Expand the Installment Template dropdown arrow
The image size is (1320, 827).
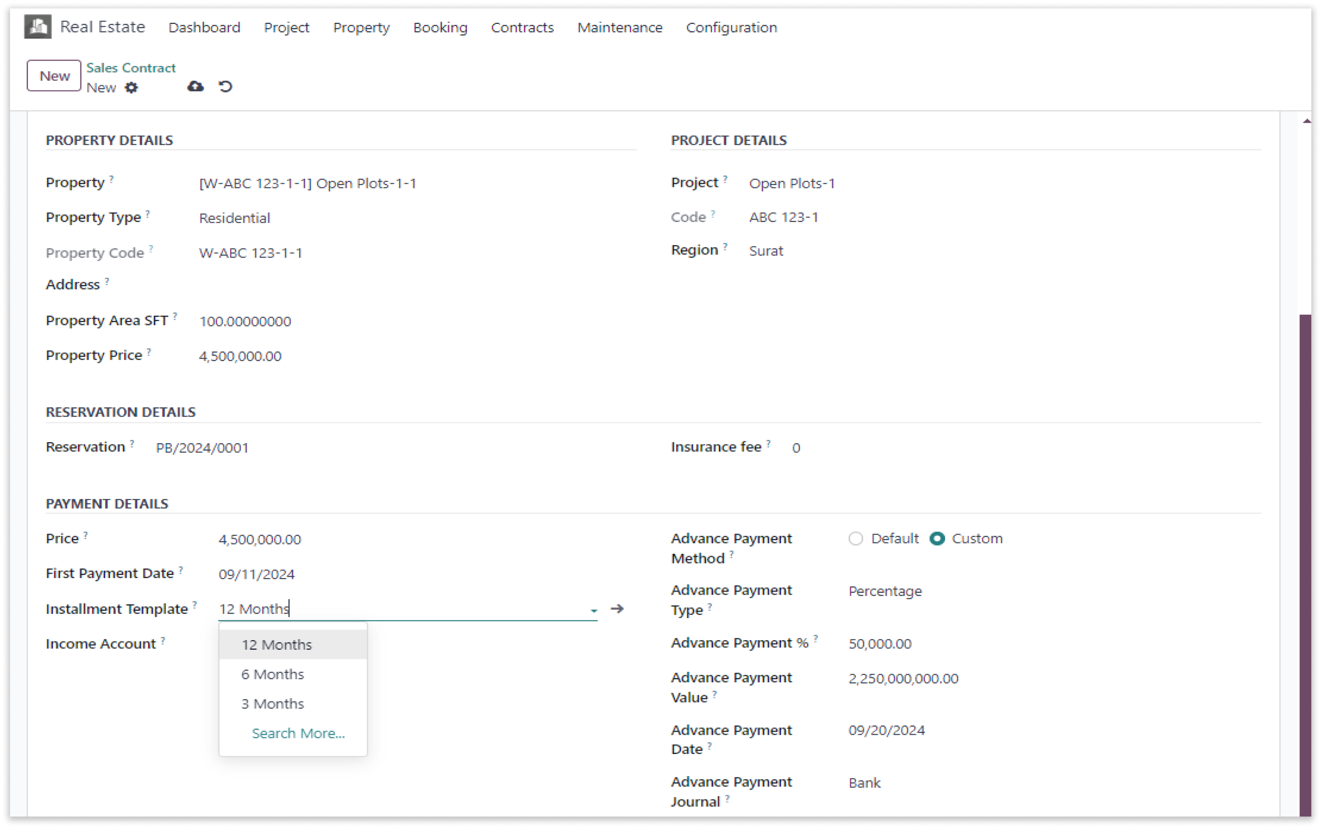coord(594,610)
